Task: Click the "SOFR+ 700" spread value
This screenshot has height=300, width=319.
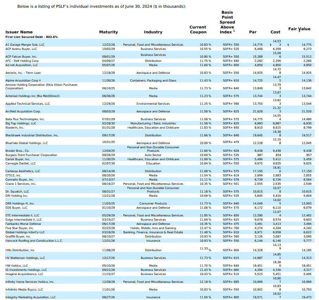Action: [x=231, y=228]
